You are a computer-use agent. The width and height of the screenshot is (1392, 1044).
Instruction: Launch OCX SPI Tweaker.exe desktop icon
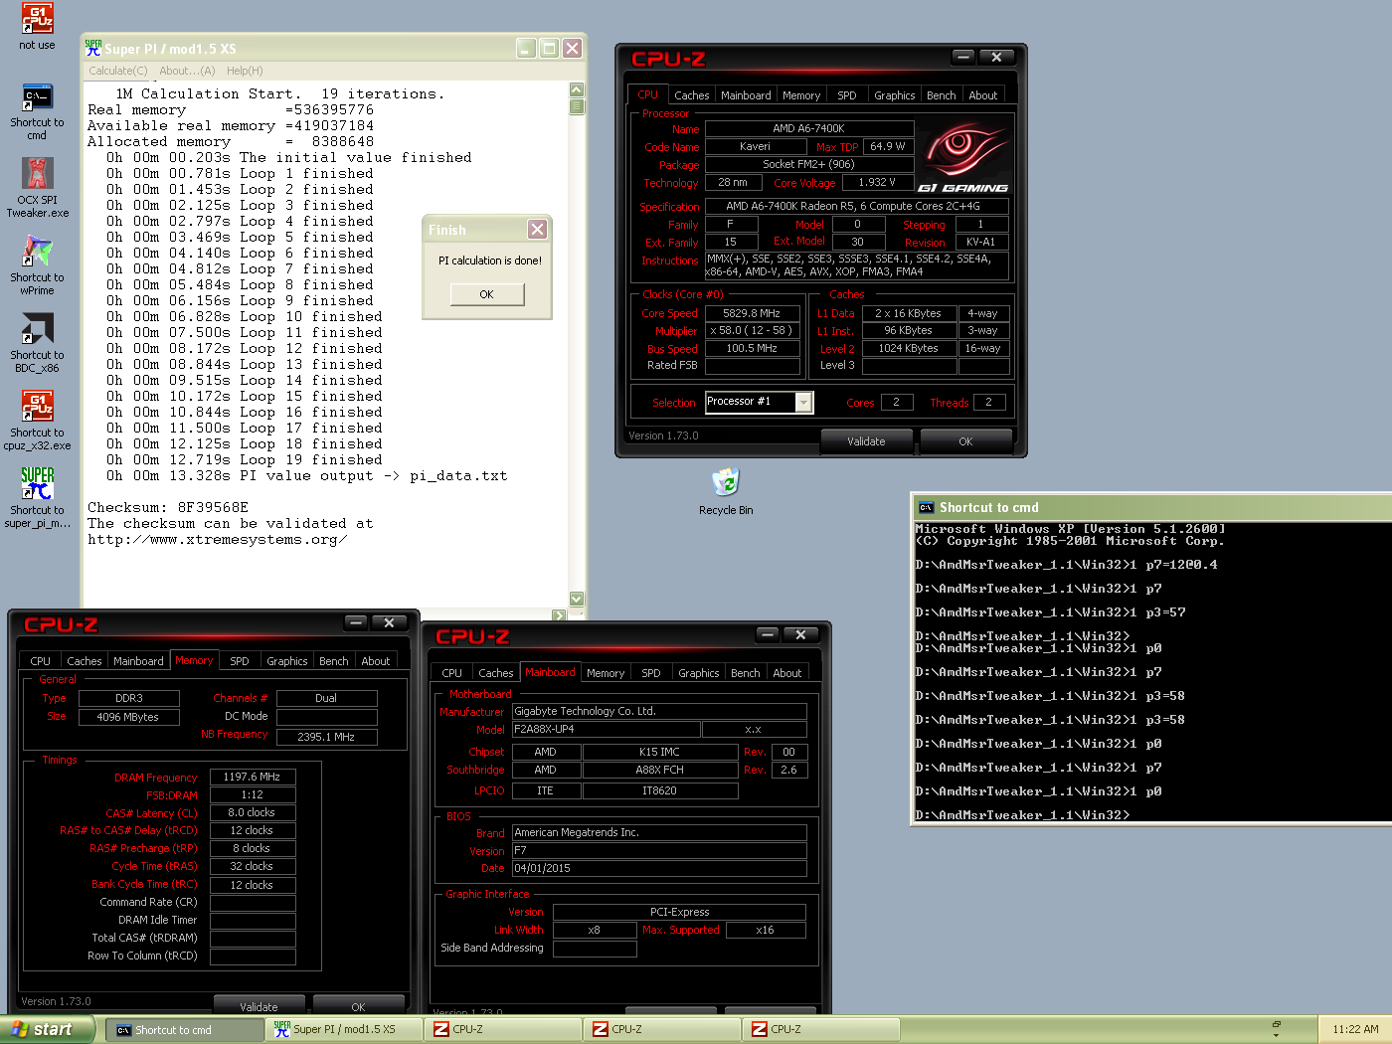(37, 189)
